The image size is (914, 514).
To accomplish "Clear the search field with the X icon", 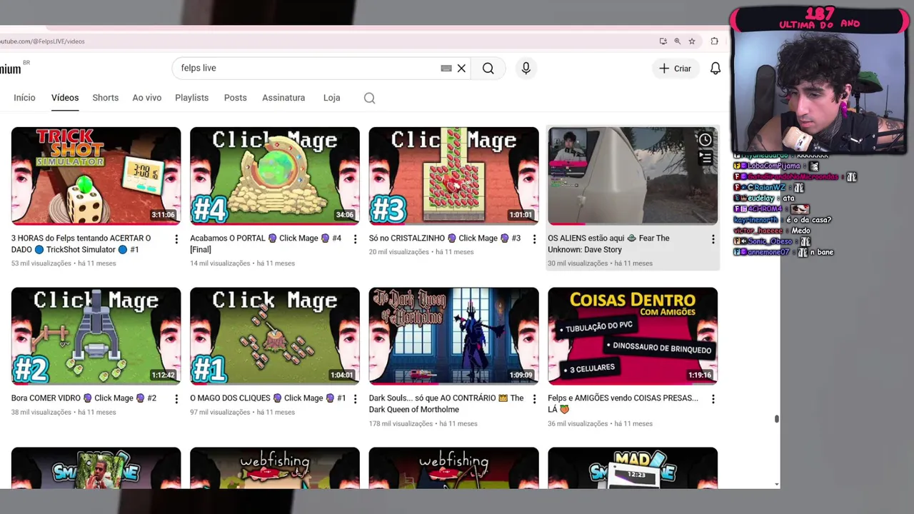I will pyautogui.click(x=461, y=69).
